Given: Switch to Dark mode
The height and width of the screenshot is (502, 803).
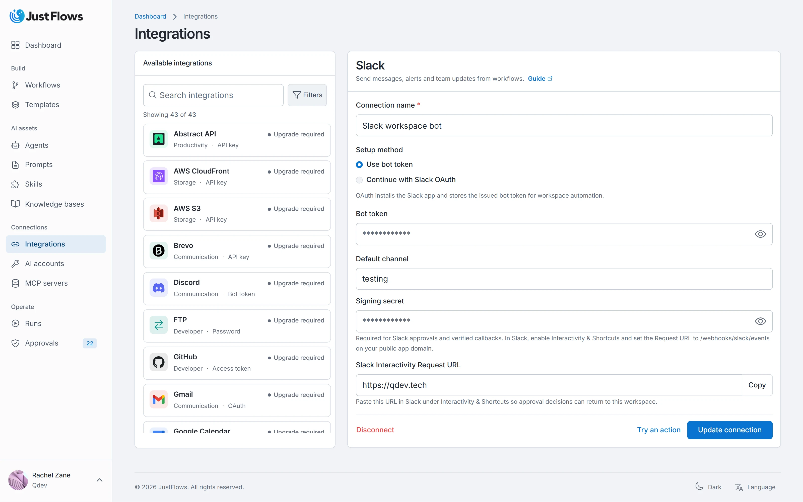Looking at the screenshot, I should 708,487.
